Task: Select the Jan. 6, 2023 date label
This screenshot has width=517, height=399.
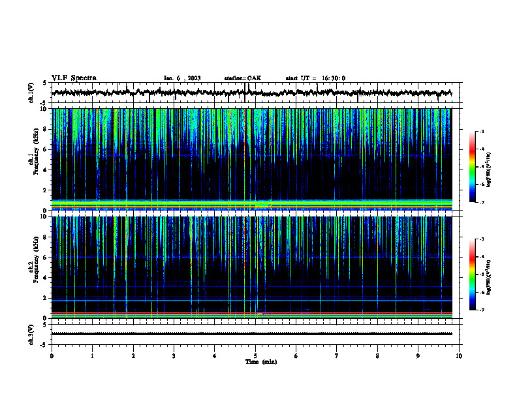Action: 182,78
